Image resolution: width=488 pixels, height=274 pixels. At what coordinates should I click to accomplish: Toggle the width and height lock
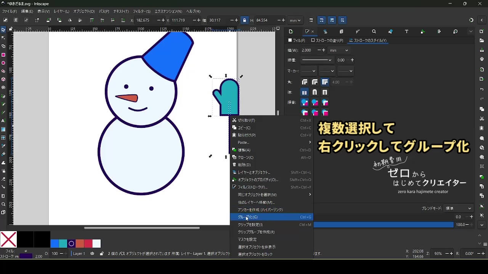[244, 20]
